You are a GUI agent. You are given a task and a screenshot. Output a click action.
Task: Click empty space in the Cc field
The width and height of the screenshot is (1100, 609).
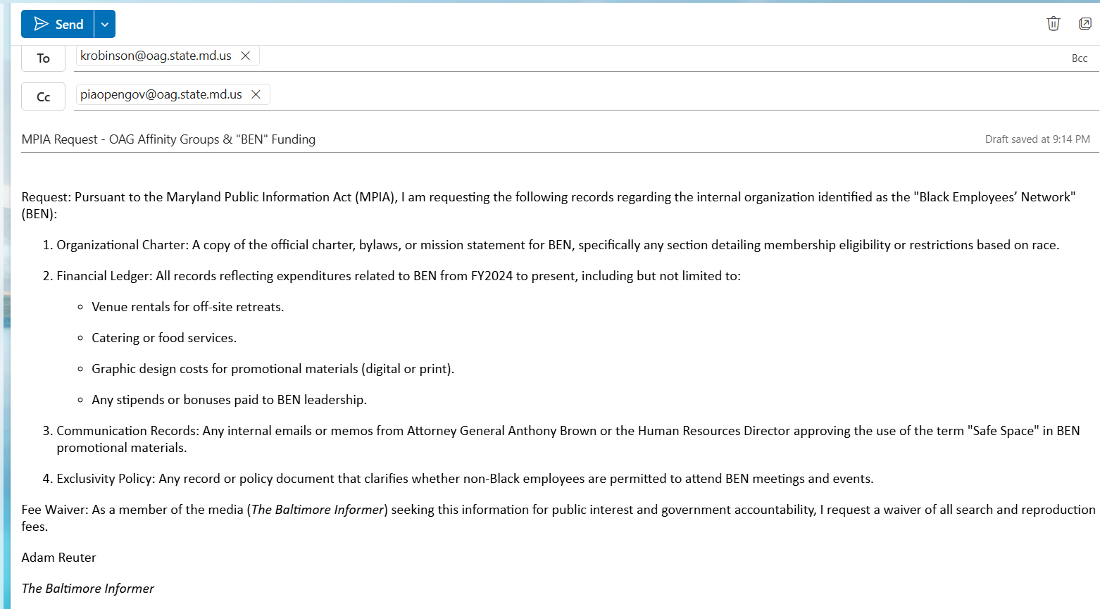(634, 96)
